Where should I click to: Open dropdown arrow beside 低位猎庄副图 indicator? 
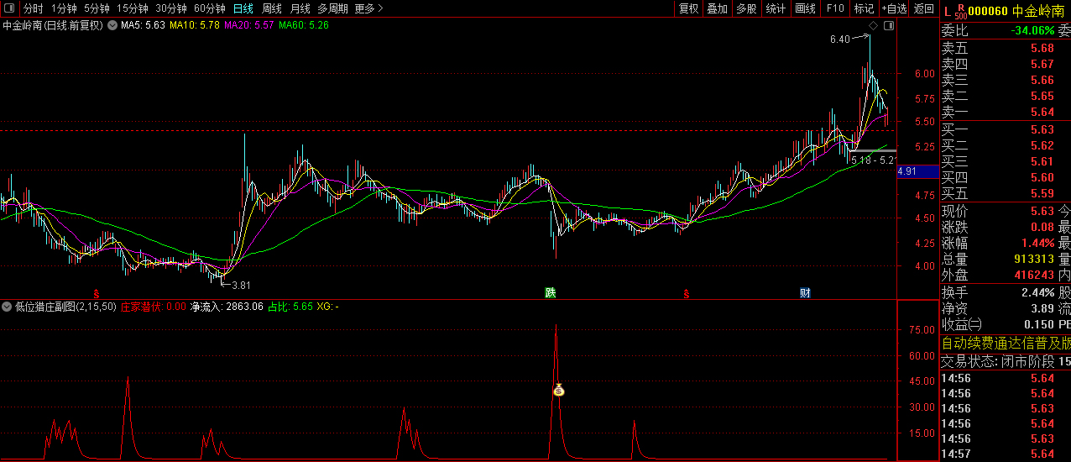pos(8,307)
